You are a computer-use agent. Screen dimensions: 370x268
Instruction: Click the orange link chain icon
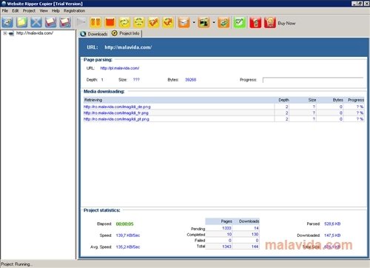click(223, 22)
